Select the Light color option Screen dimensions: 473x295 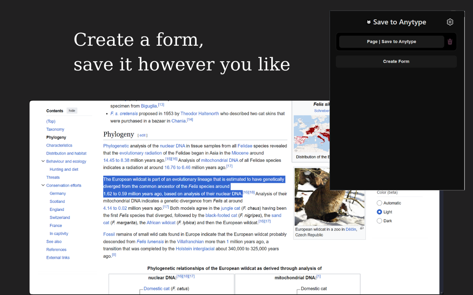tap(379, 212)
